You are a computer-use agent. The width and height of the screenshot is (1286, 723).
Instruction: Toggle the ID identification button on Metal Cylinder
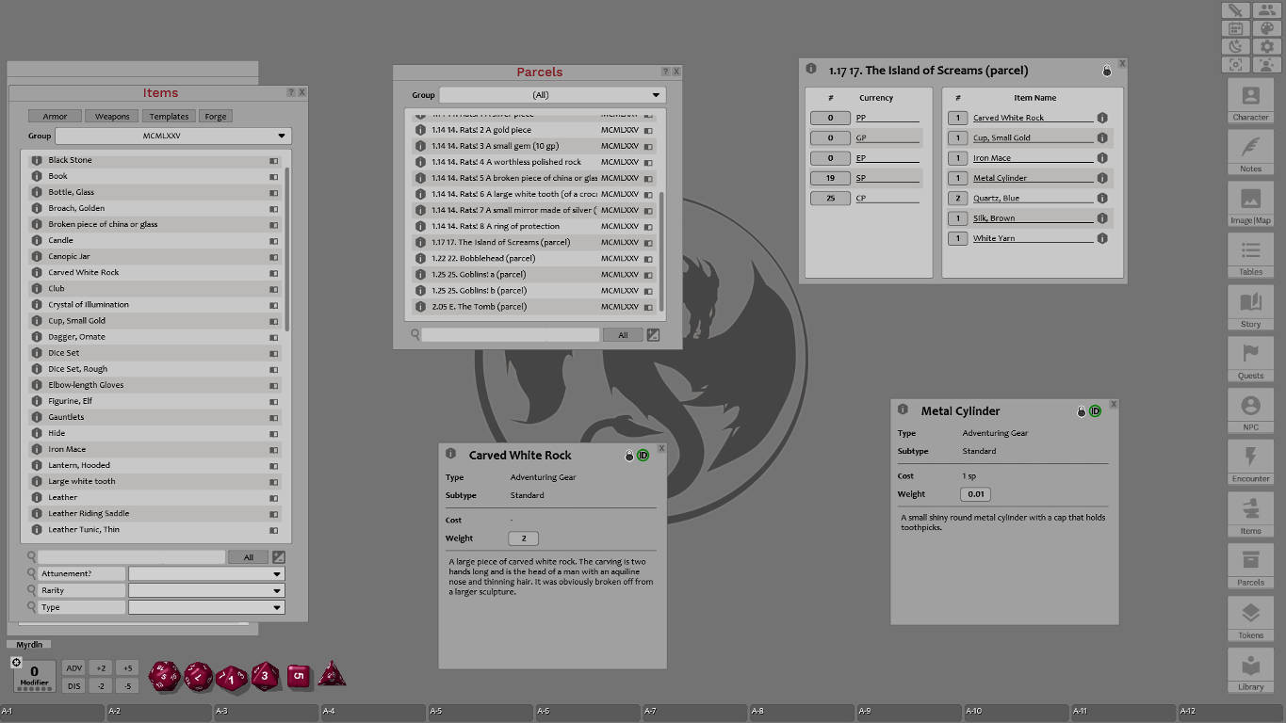[x=1095, y=411]
